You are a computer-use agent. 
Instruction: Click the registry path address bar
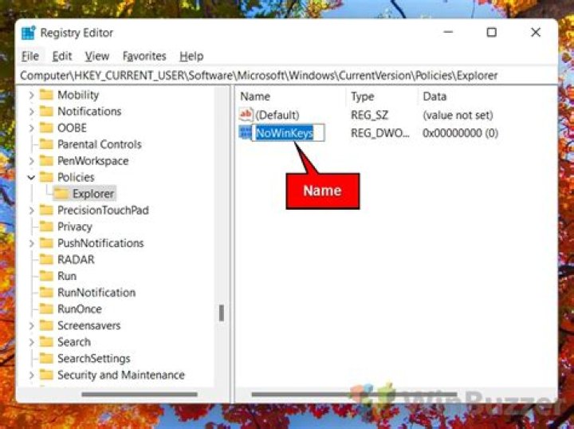[x=287, y=76]
